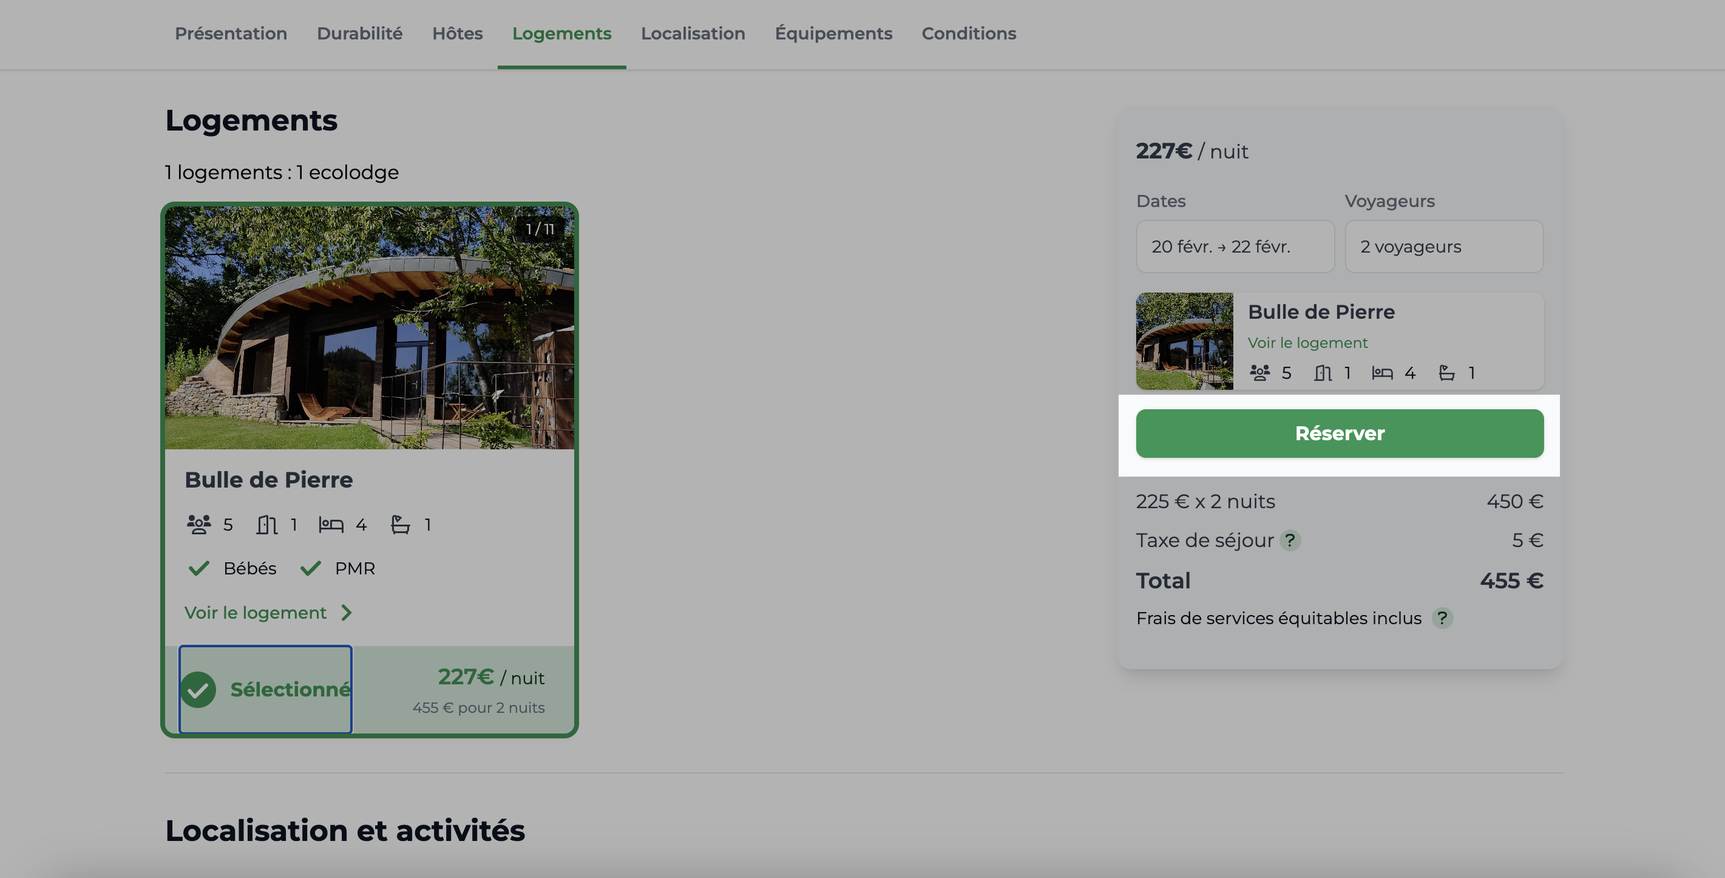The height and width of the screenshot is (878, 1725).
Task: Open the 2 voyageurs selector
Action: click(1444, 247)
